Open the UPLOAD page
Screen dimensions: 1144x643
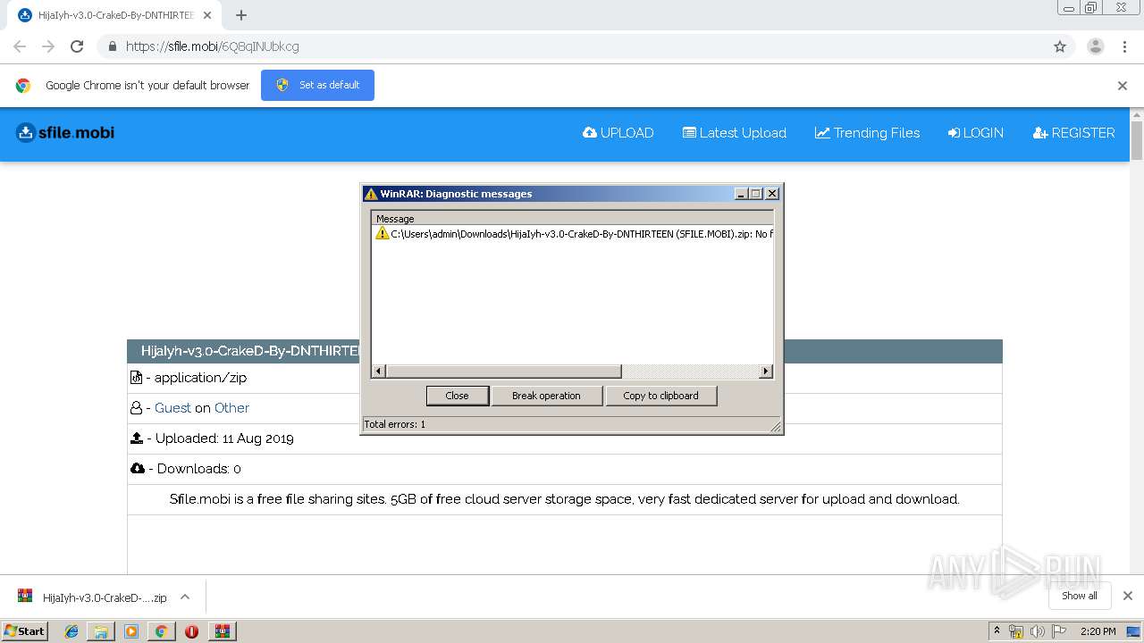point(618,133)
